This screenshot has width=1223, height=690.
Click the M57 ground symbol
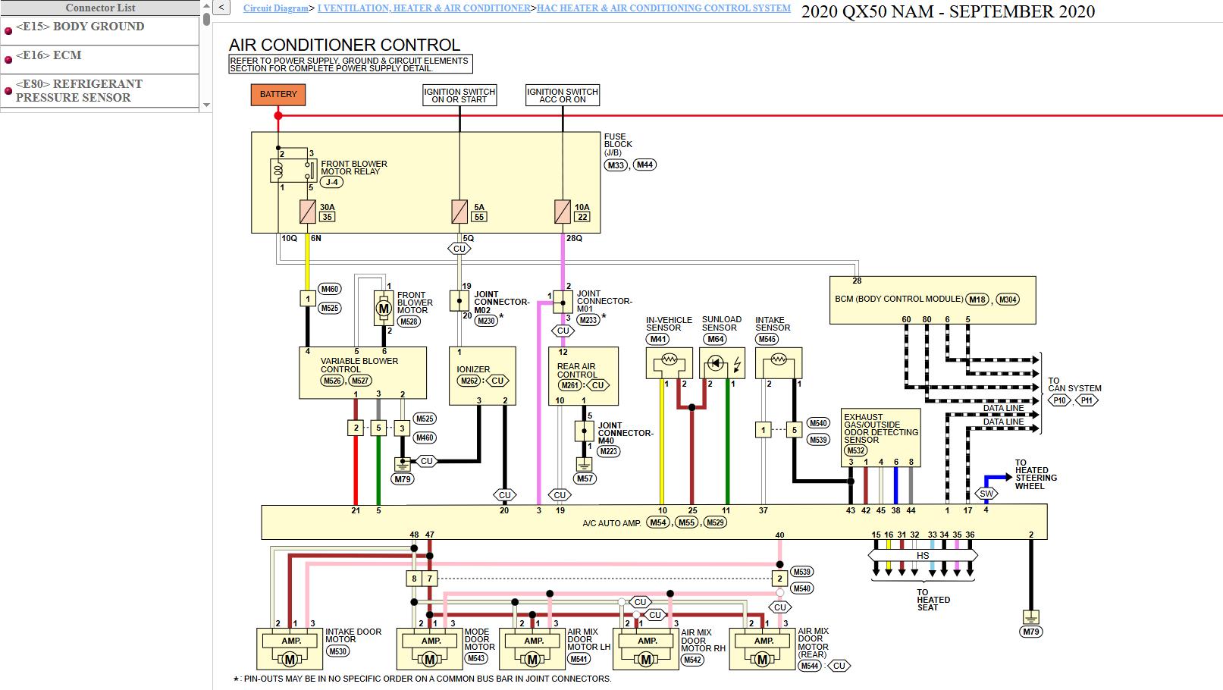pos(584,463)
